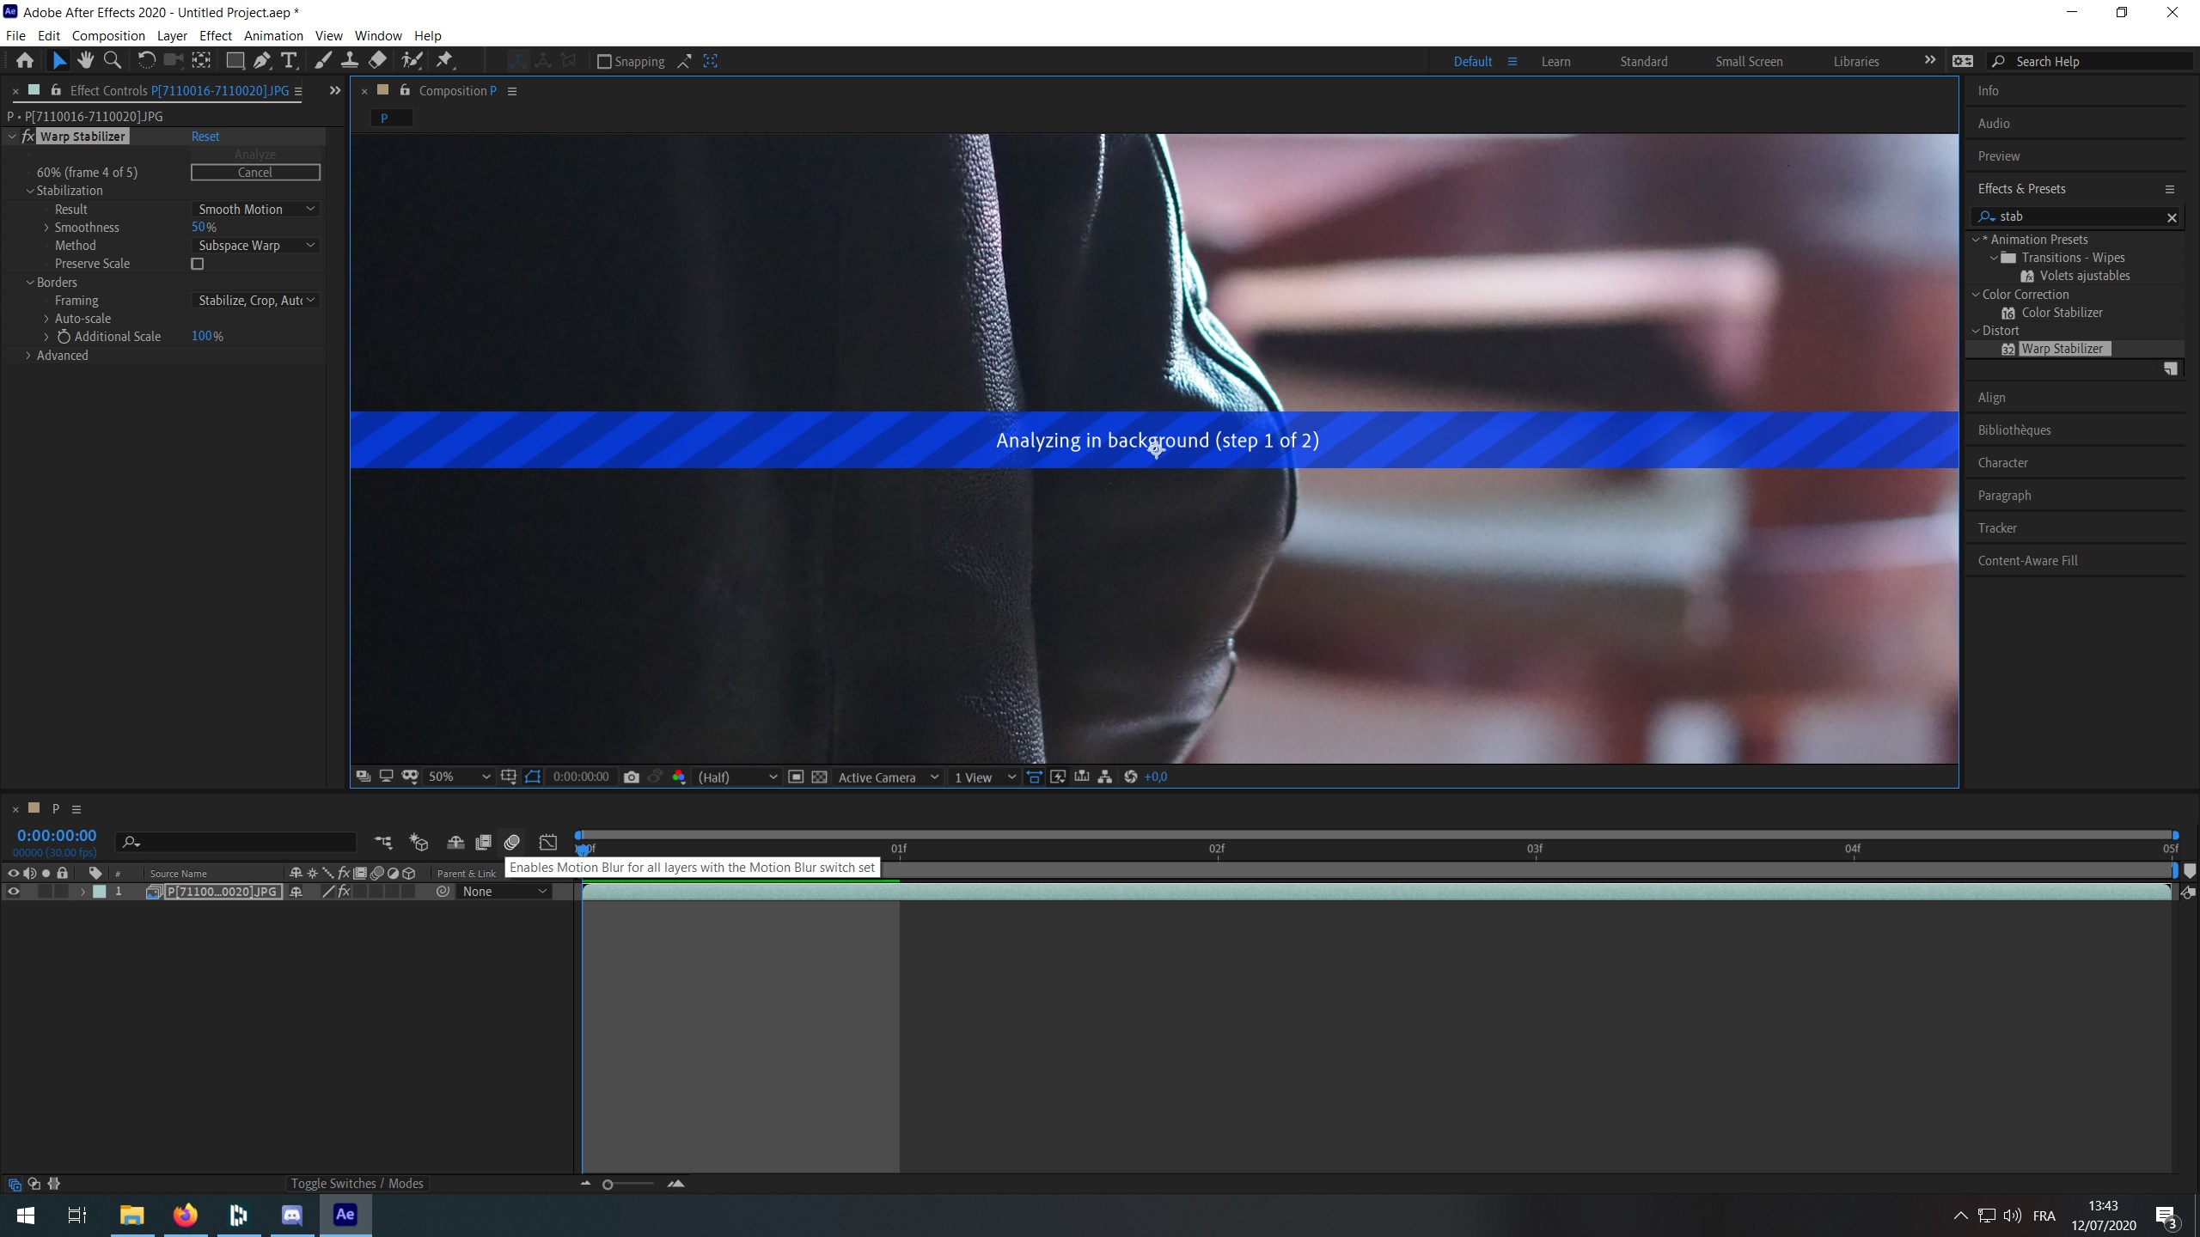
Task: Select the Type tool
Action: coord(290,60)
